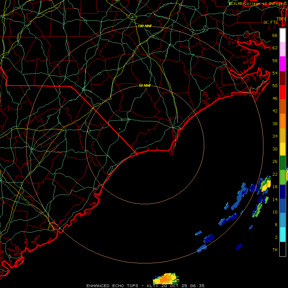This screenshot has height=288, width=288.
Task: Click the TOPS legend title
Action: coord(281,19)
